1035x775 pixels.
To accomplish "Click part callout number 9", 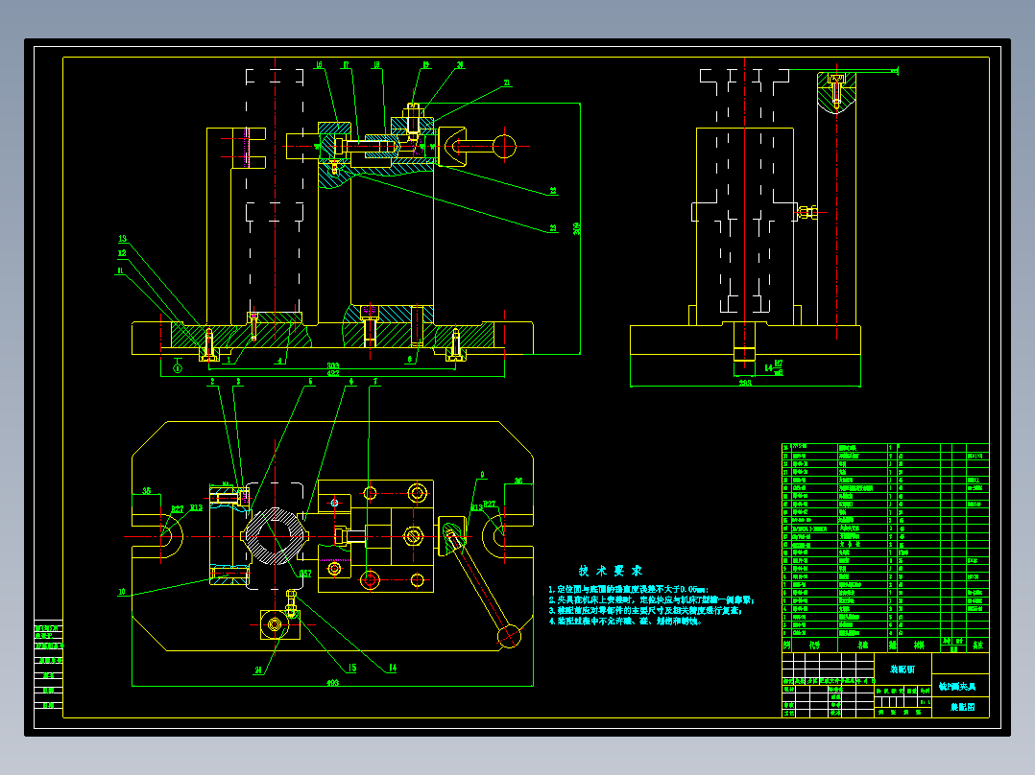I will (x=482, y=474).
